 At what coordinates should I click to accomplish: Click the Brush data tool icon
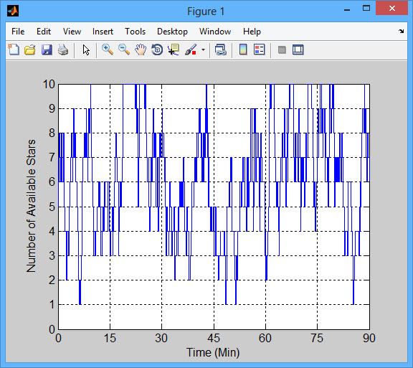click(x=191, y=49)
